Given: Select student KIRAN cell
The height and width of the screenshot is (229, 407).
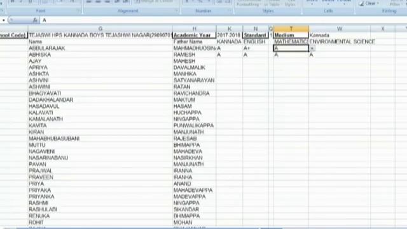Looking at the screenshot, I should [x=100, y=132].
